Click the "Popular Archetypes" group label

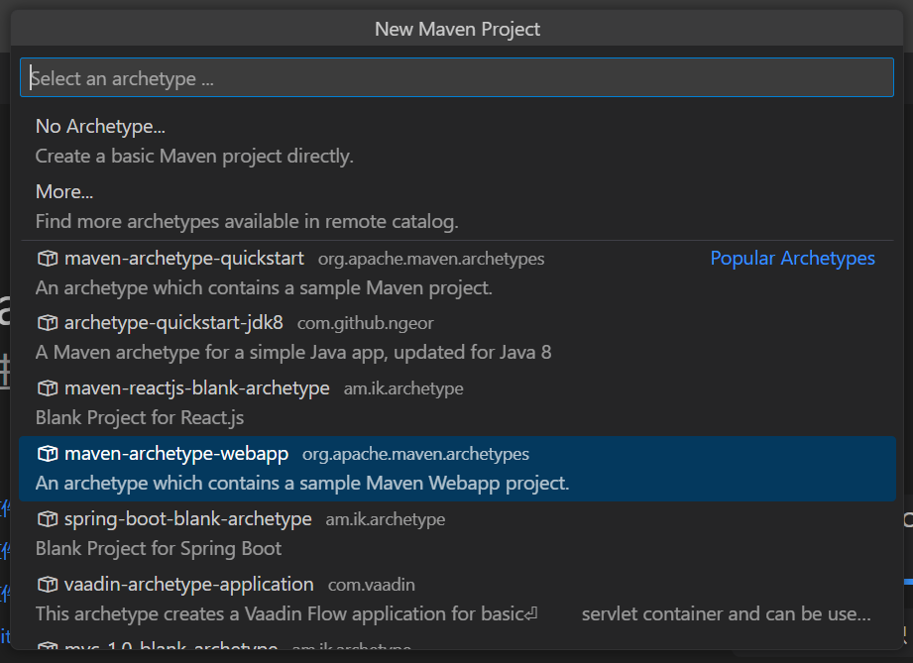click(792, 259)
